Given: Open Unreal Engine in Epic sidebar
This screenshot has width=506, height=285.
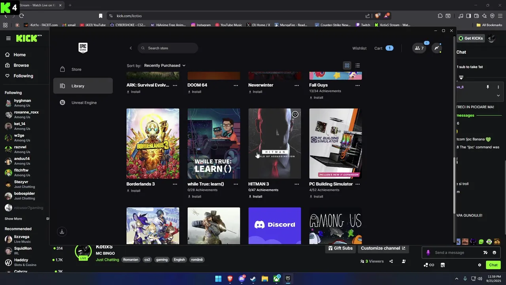Looking at the screenshot, I should click(x=83, y=103).
